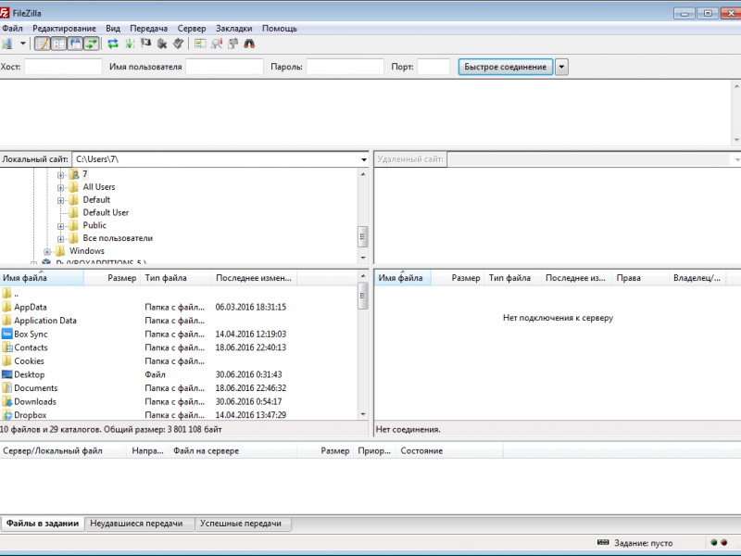Toggle the message log display

tap(43, 44)
